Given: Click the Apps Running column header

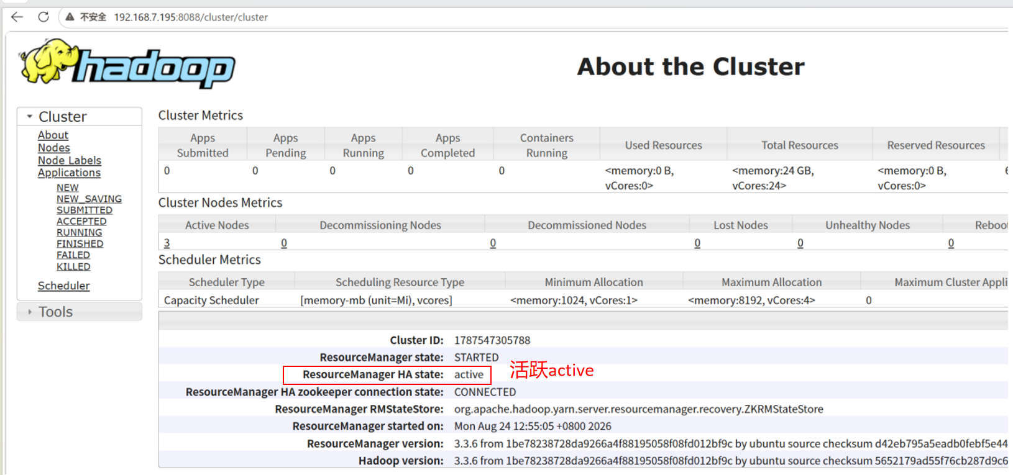Looking at the screenshot, I should [364, 145].
